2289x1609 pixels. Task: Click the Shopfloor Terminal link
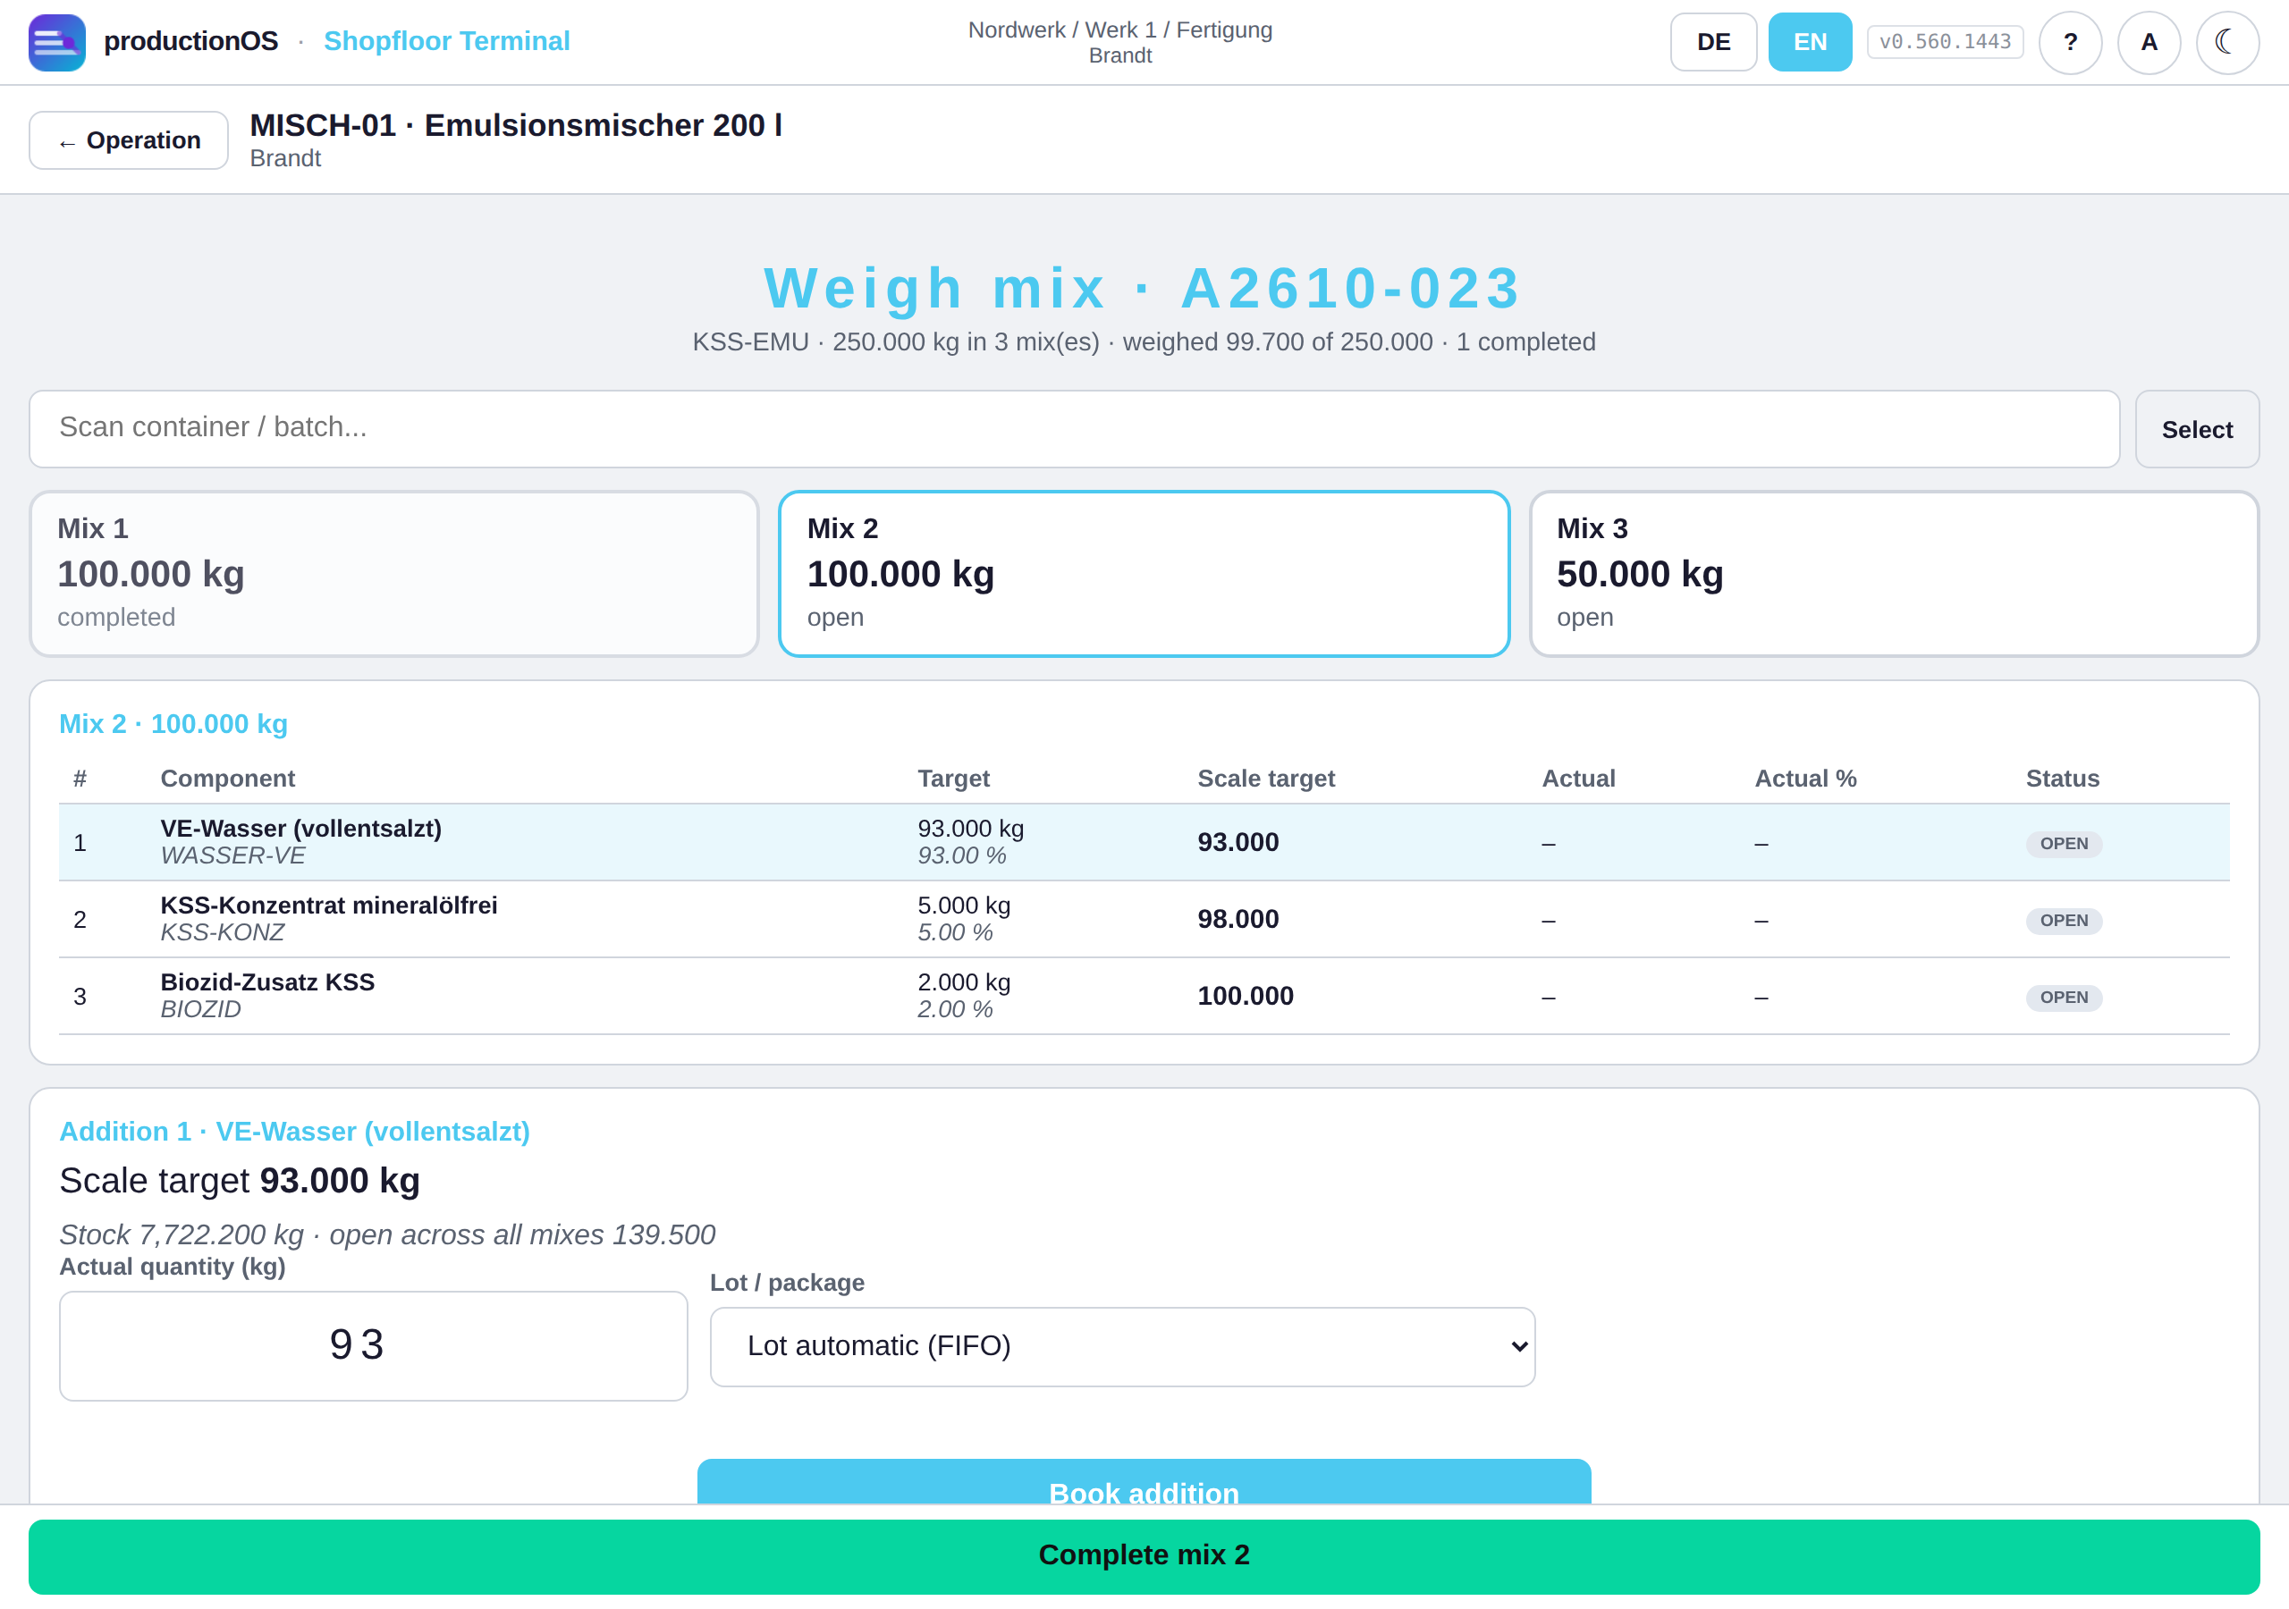coord(447,41)
